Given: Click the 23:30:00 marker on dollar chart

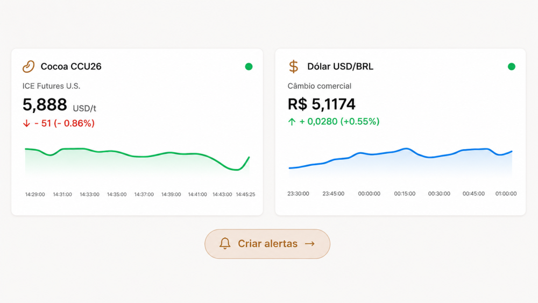Looking at the screenshot, I should point(298,194).
